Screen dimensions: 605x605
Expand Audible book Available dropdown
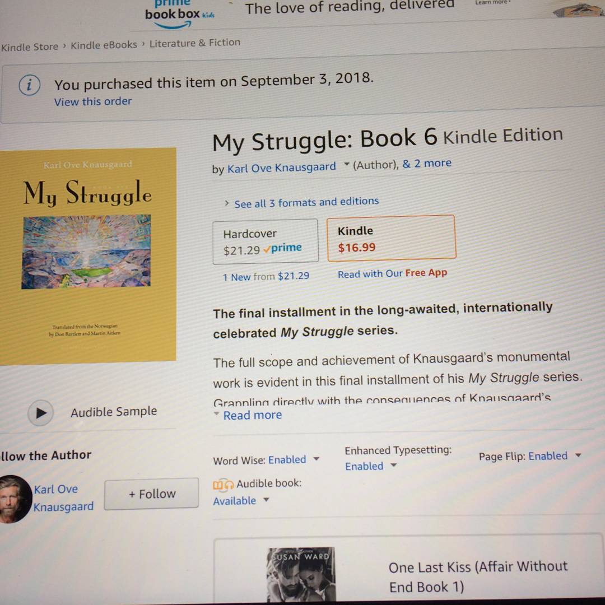[266, 500]
